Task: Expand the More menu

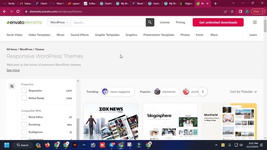Action: [x=214, y=35]
